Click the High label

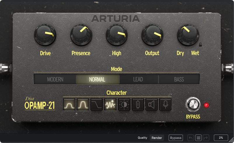116,53
